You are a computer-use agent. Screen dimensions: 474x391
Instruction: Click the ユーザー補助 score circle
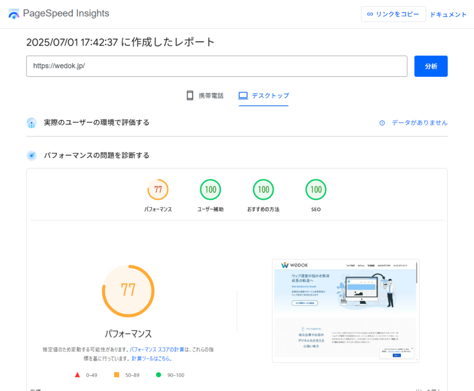[x=210, y=190]
